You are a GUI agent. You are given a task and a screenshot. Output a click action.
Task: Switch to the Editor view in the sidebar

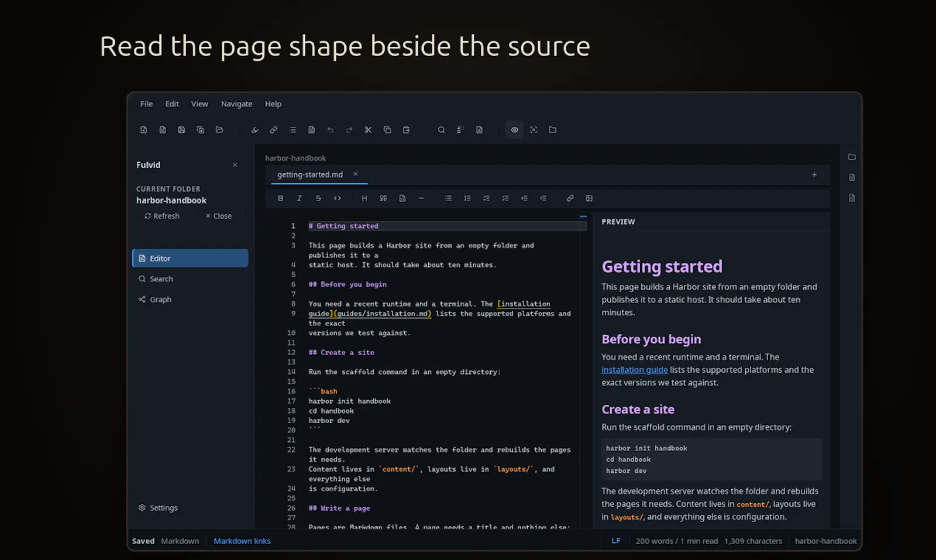[190, 258]
